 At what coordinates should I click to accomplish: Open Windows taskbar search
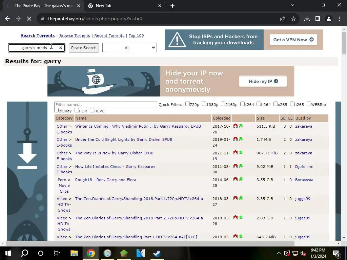coord(24,253)
